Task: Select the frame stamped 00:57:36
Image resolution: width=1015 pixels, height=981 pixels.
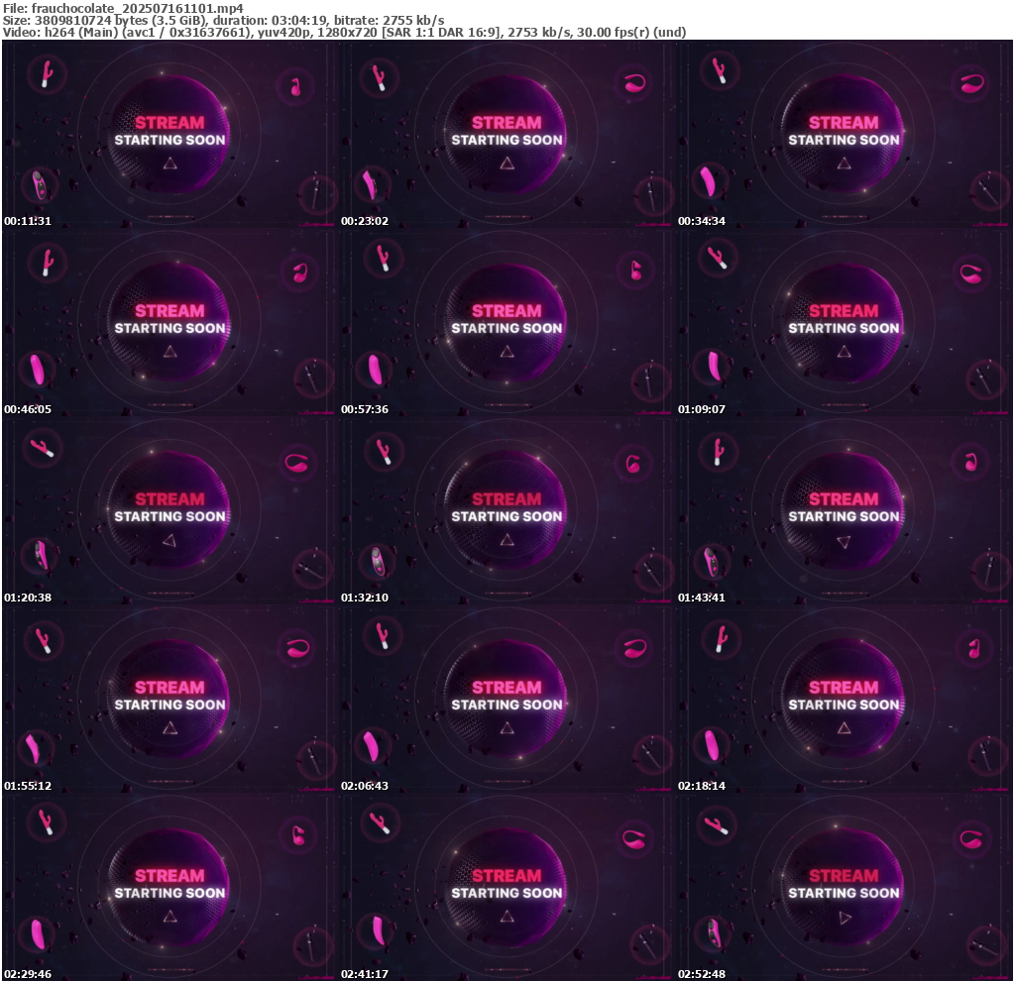Action: [x=507, y=322]
